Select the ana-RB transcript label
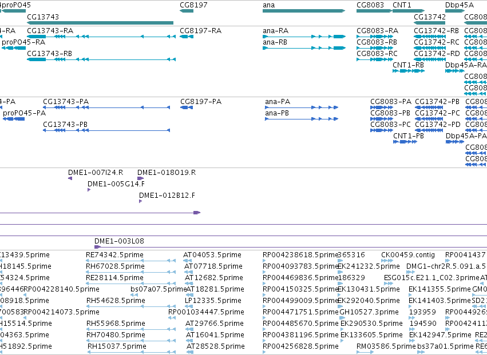Viewport: 487px width, 355px height. pyautogui.click(x=275, y=42)
